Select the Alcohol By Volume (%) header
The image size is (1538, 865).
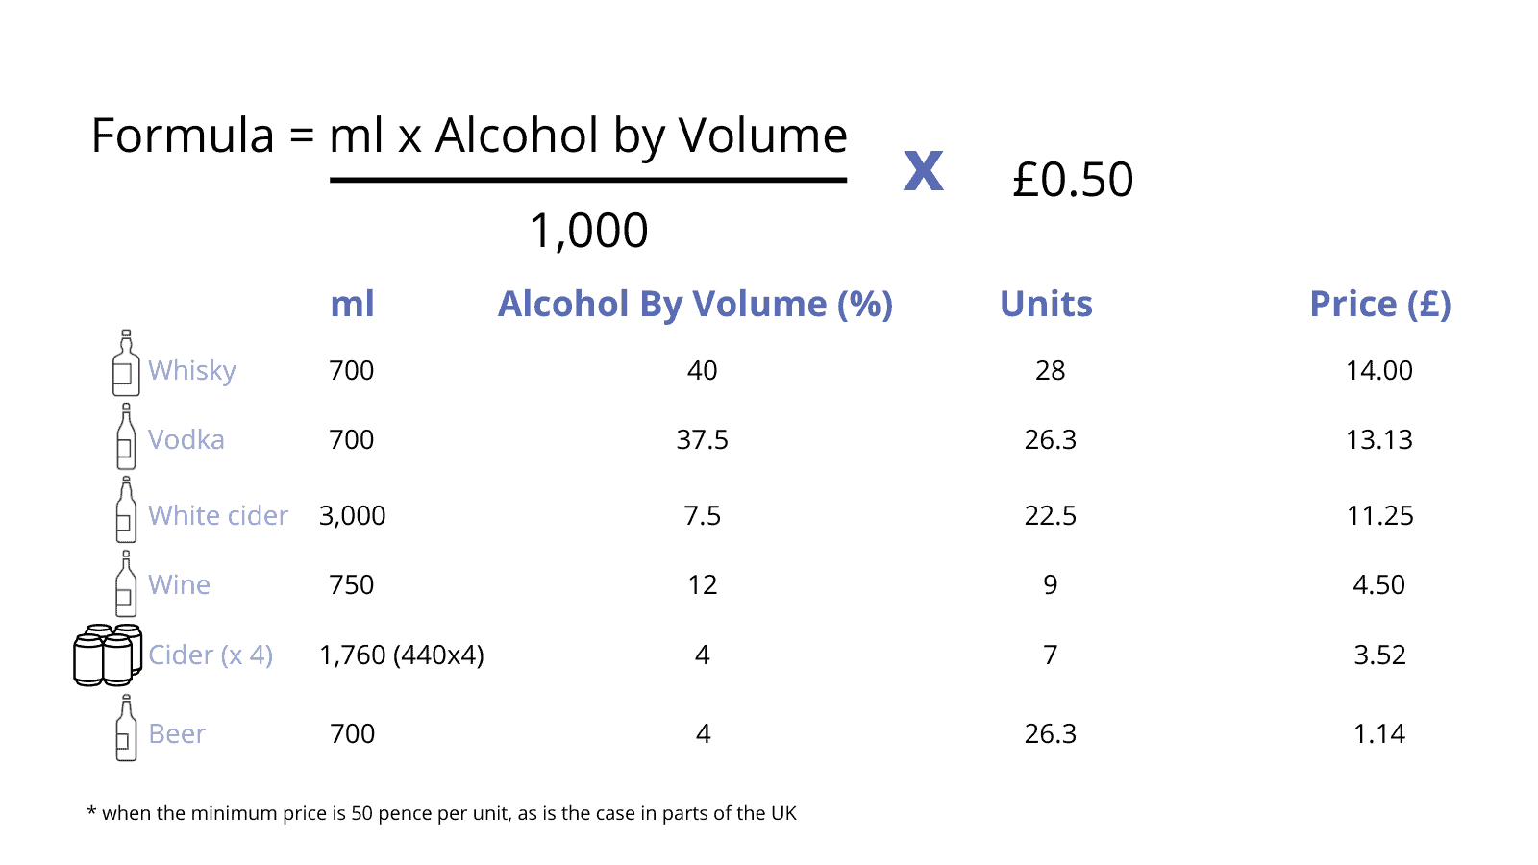(695, 305)
